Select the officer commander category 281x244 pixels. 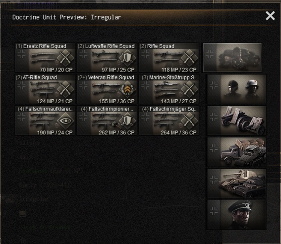tap(236, 215)
